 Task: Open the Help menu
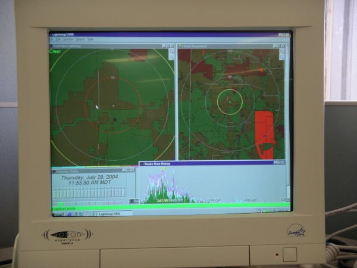coord(90,40)
